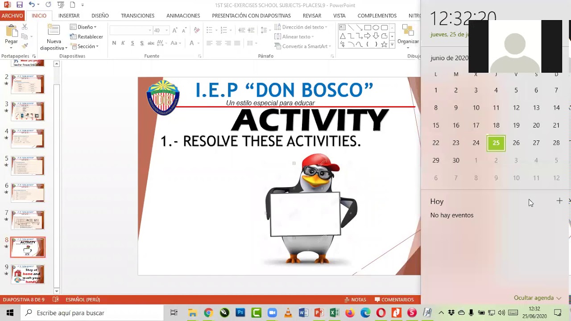The width and height of the screenshot is (571, 321).
Task: Click the taskbar search box
Action: point(92,313)
